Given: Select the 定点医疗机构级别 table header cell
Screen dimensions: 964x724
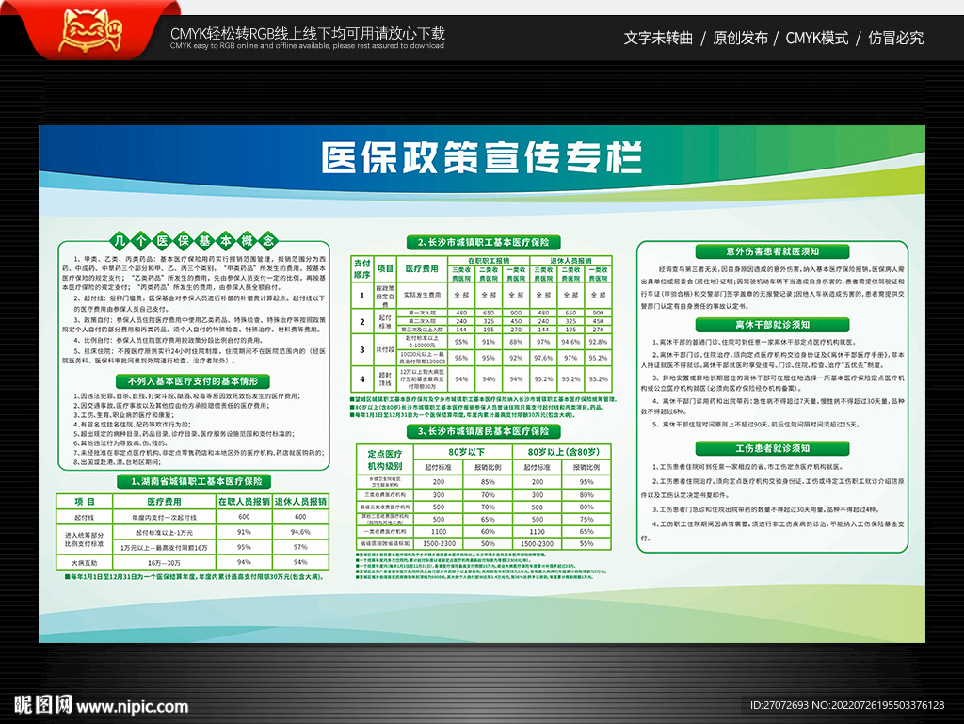Looking at the screenshot, I should (x=383, y=459).
